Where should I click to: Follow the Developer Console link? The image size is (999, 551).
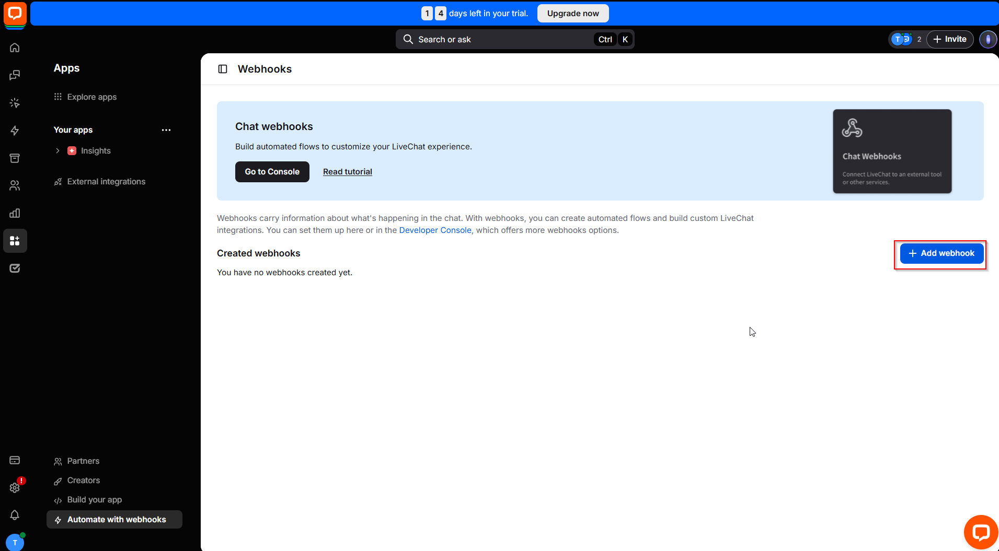435,230
